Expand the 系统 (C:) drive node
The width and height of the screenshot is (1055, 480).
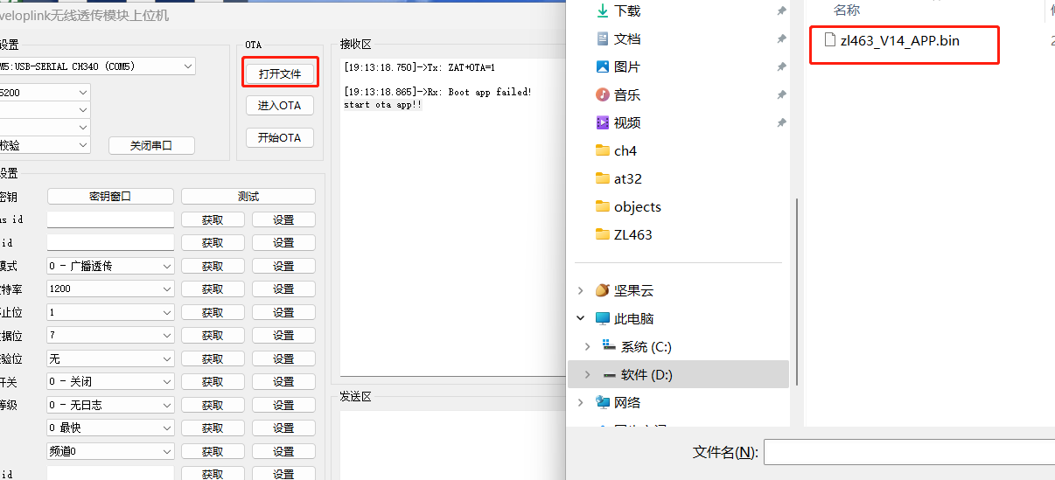click(x=588, y=347)
